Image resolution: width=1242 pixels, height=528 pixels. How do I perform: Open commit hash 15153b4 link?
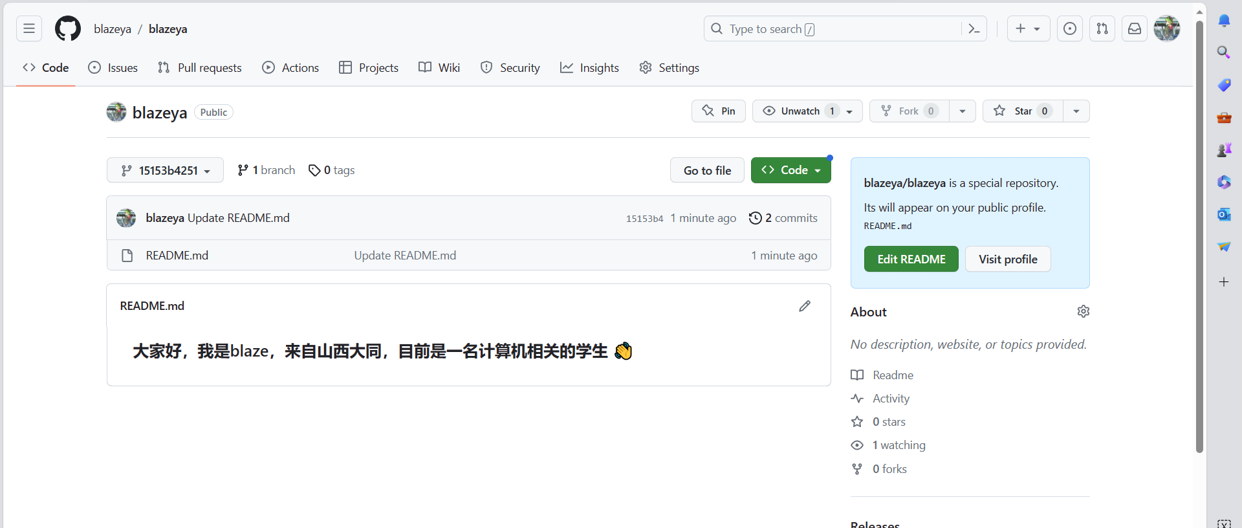pyautogui.click(x=644, y=219)
